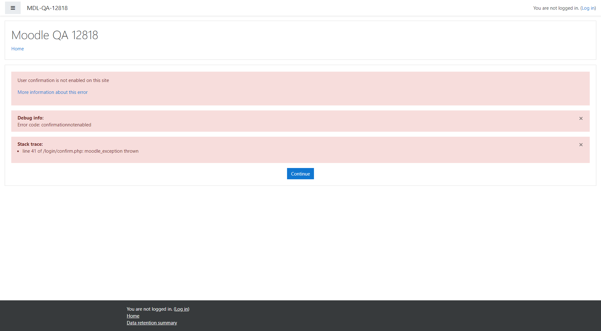
Task: Click the line 41 stack trace entry
Action: click(80, 151)
